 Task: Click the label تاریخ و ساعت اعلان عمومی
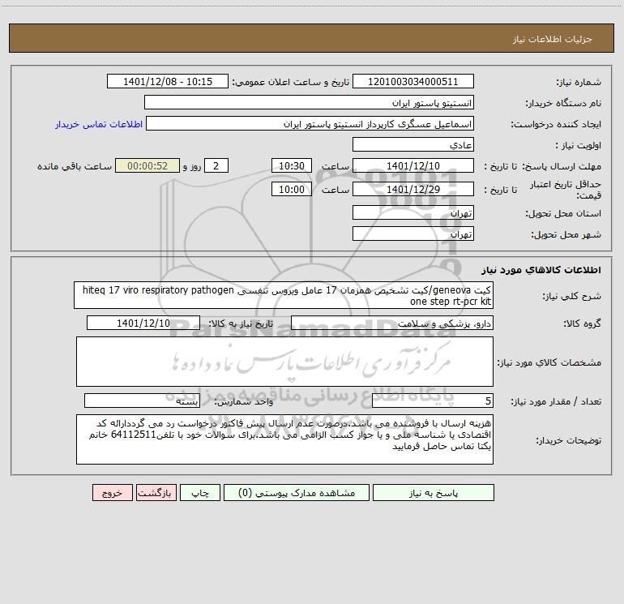point(291,82)
